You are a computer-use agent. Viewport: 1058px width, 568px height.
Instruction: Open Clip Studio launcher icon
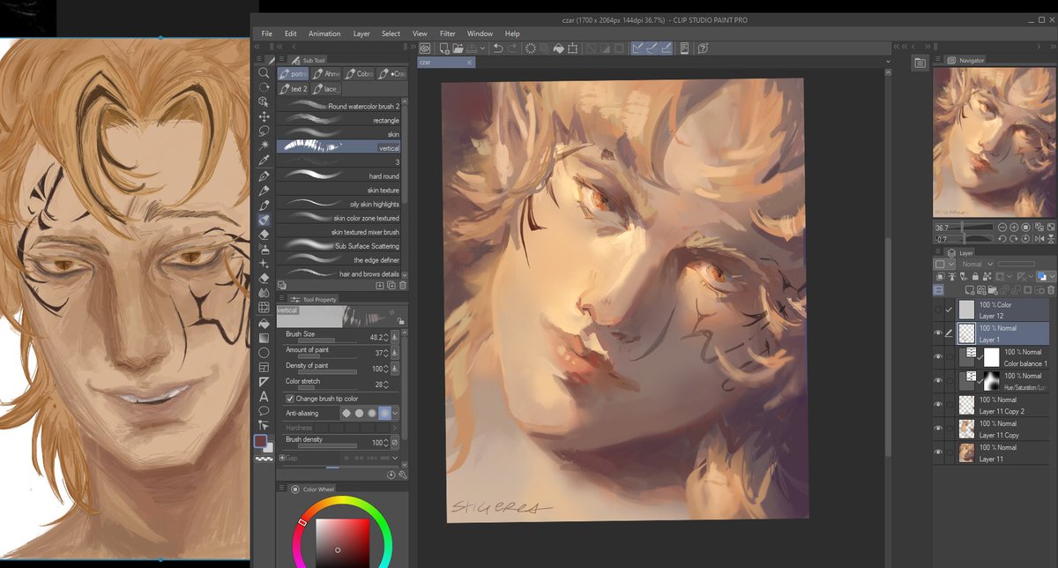coord(425,49)
